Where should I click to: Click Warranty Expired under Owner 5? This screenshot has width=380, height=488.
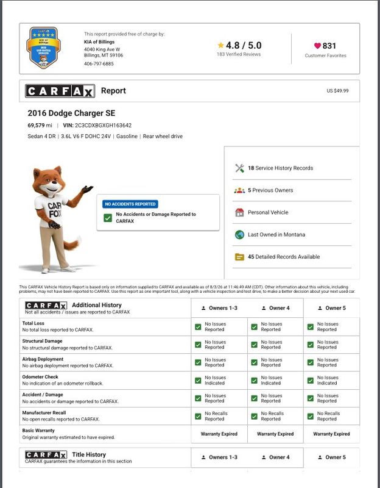331,434
